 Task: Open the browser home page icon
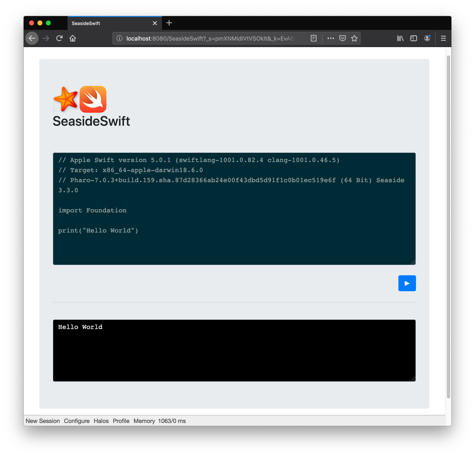tap(73, 38)
